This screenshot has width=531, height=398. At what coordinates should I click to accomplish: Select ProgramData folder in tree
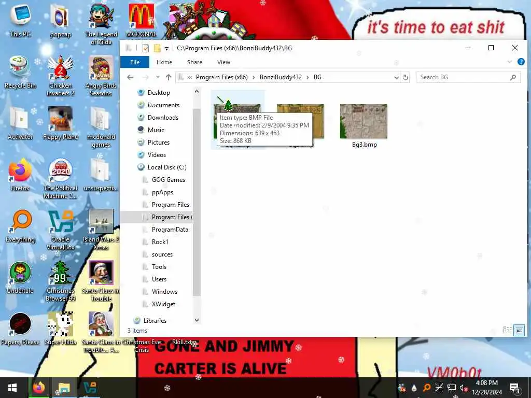pos(170,230)
